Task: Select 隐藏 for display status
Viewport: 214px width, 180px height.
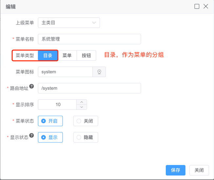Action: 86,137
